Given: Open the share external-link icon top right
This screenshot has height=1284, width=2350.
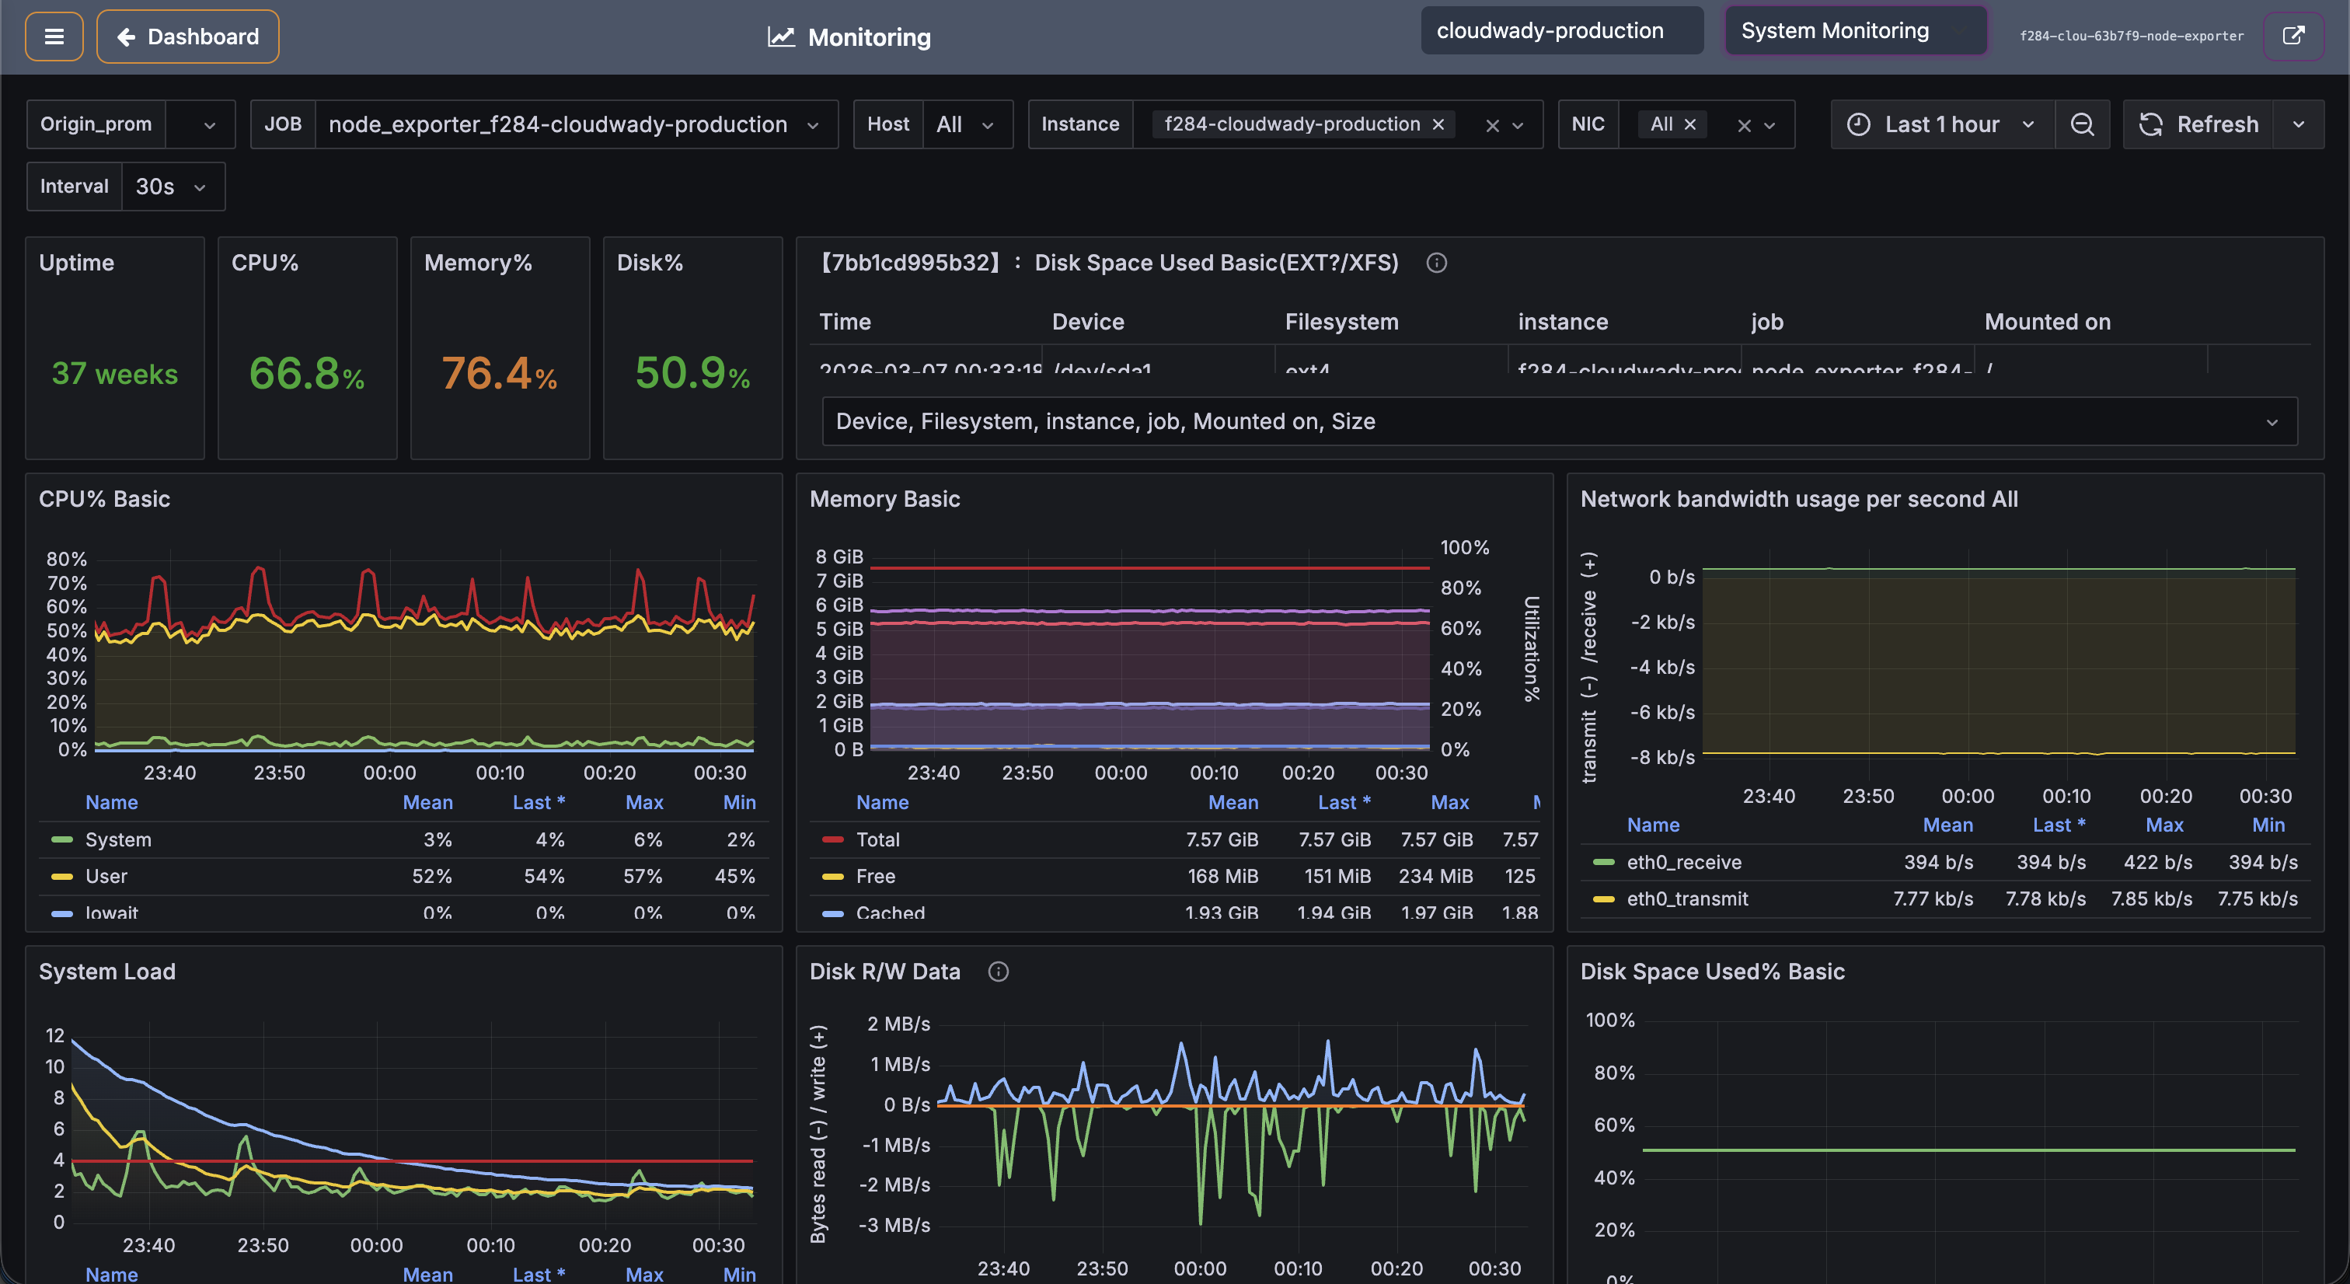Looking at the screenshot, I should [x=2294, y=37].
